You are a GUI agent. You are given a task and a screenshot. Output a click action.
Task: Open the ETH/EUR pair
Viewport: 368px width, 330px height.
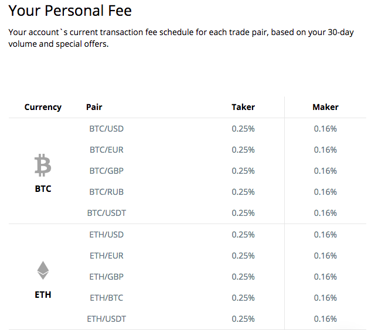coord(106,256)
